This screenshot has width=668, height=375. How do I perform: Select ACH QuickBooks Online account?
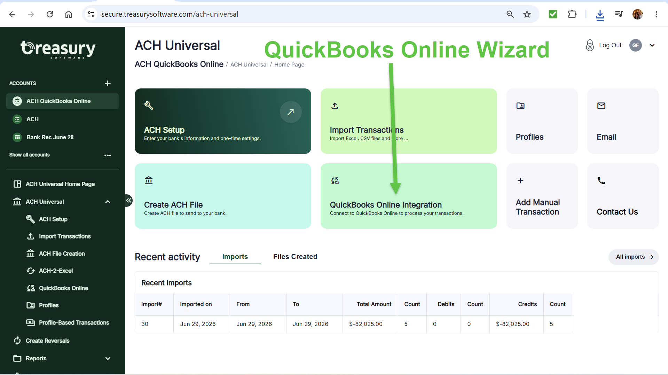click(62, 101)
